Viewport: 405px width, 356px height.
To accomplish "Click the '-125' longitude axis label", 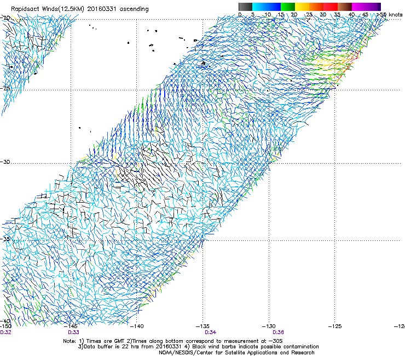I will (x=335, y=326).
